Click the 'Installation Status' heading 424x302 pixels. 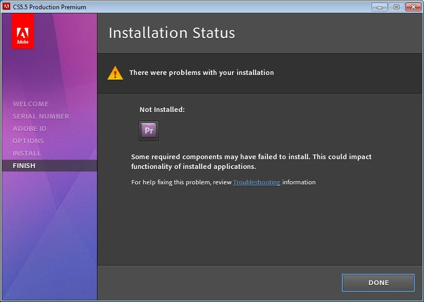(x=172, y=33)
